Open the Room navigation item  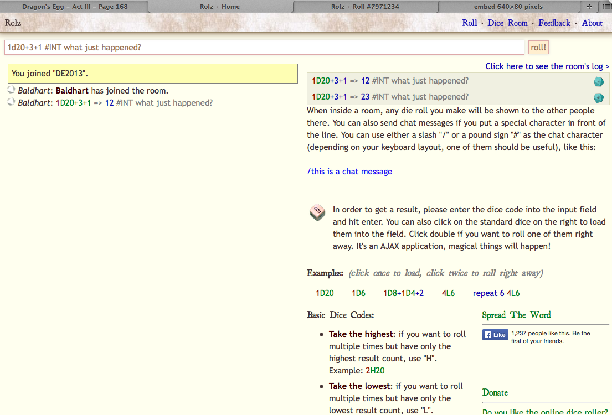coord(518,23)
